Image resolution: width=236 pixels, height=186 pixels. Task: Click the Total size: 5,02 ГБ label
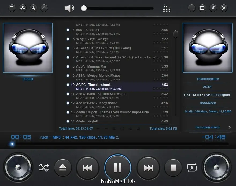(x=163, y=129)
